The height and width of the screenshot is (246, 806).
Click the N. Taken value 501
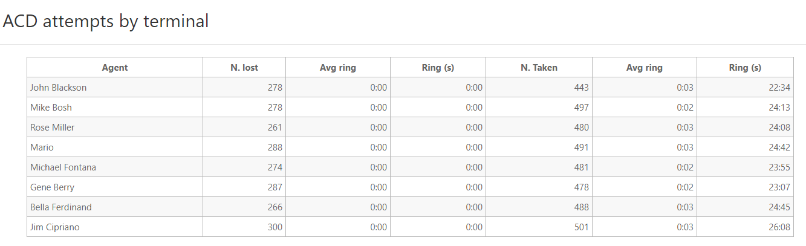580,227
